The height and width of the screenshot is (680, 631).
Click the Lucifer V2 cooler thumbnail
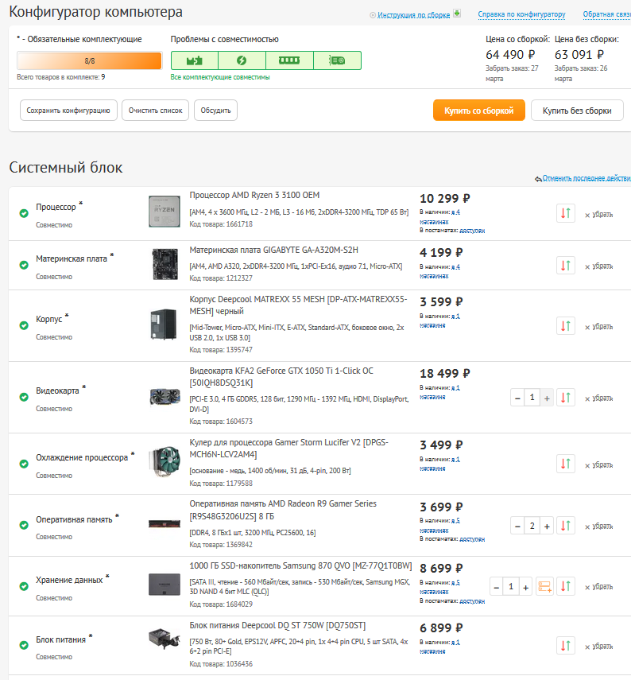click(165, 462)
